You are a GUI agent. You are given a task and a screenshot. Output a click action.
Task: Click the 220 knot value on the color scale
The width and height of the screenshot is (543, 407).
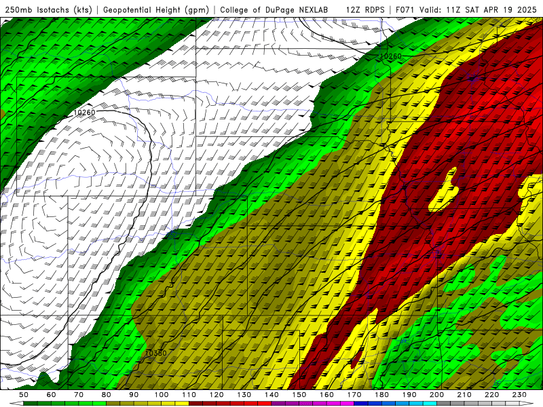[x=491, y=395]
